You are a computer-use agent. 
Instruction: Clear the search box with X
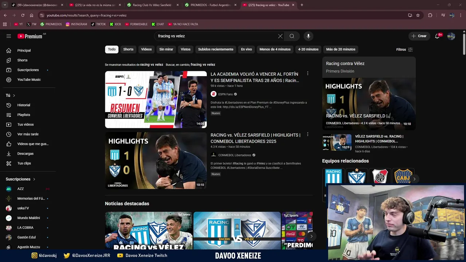[280, 36]
